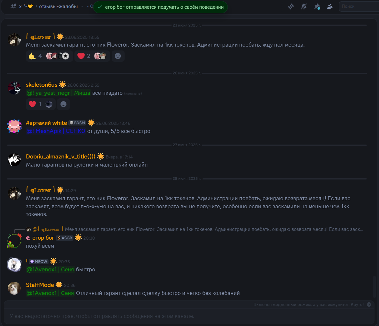The image size is (379, 326).
Task: Click the MEOW server tag badge
Action: 39,262
